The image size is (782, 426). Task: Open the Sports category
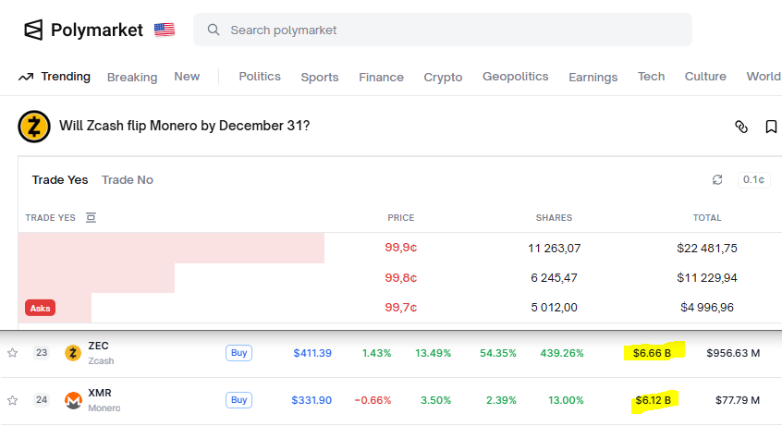tap(320, 78)
